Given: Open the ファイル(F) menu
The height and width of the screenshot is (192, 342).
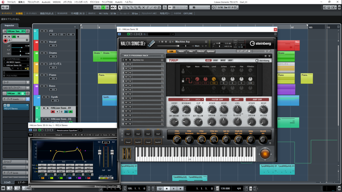Looking at the screenshot, I should [11, 2].
